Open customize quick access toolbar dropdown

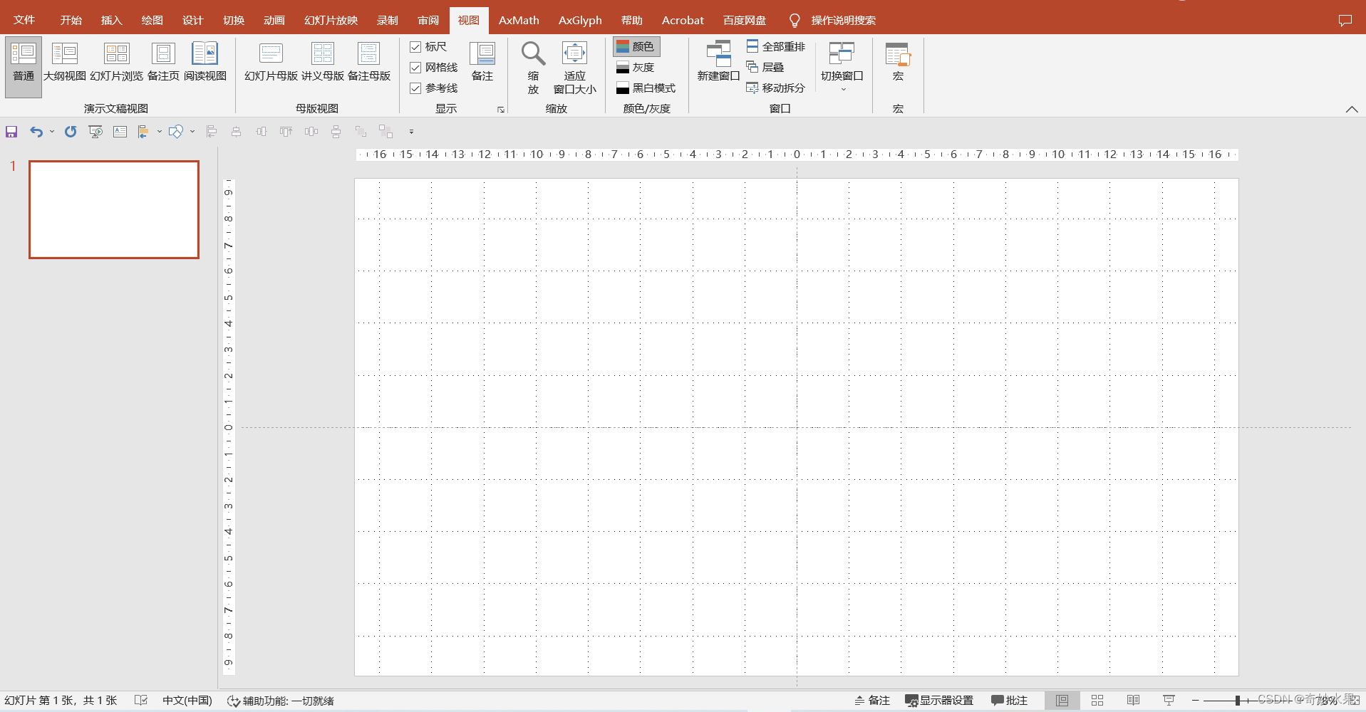[x=411, y=132]
